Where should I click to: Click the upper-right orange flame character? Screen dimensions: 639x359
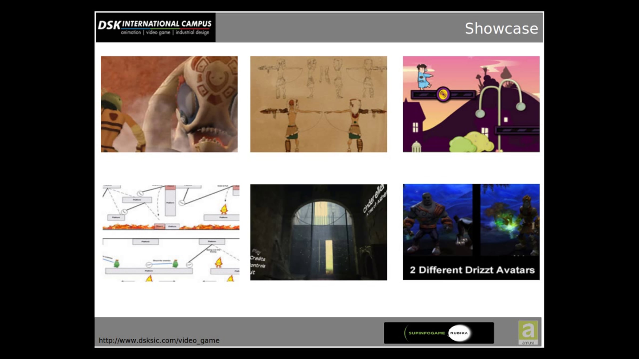224,209
